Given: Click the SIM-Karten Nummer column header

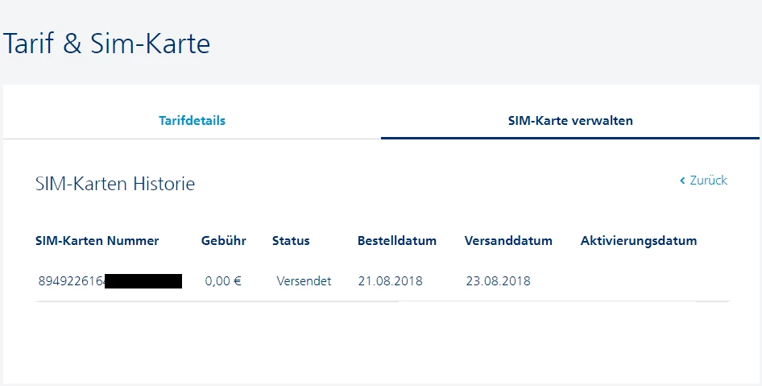Looking at the screenshot, I should (97, 241).
